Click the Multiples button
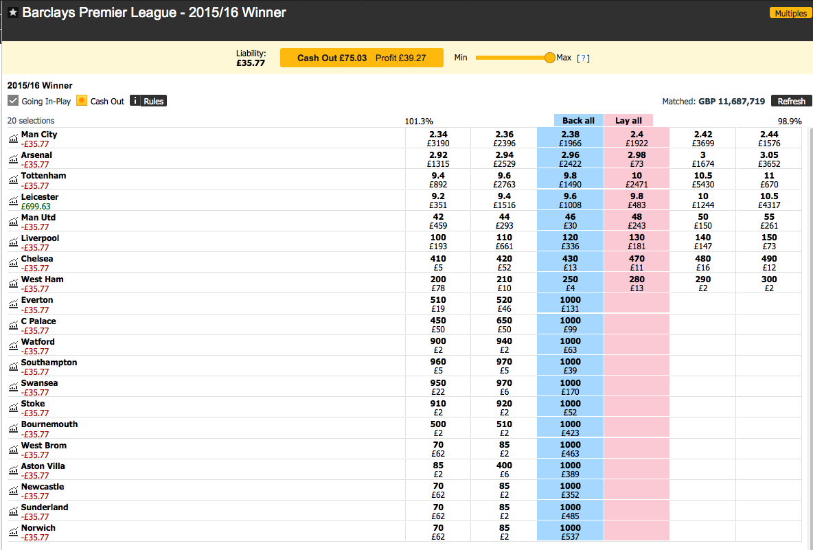Viewport: 813px width, 550px height. (790, 13)
